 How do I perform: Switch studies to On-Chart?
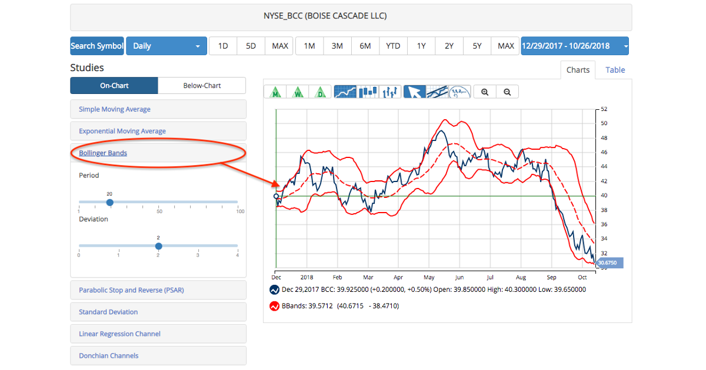click(x=114, y=86)
